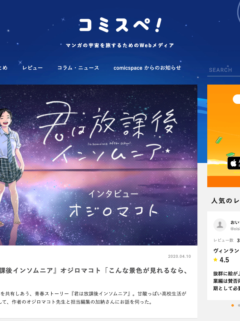The image size is (240, 321).
Task: Click the 人気のレ section heading
Action: (x=226, y=201)
